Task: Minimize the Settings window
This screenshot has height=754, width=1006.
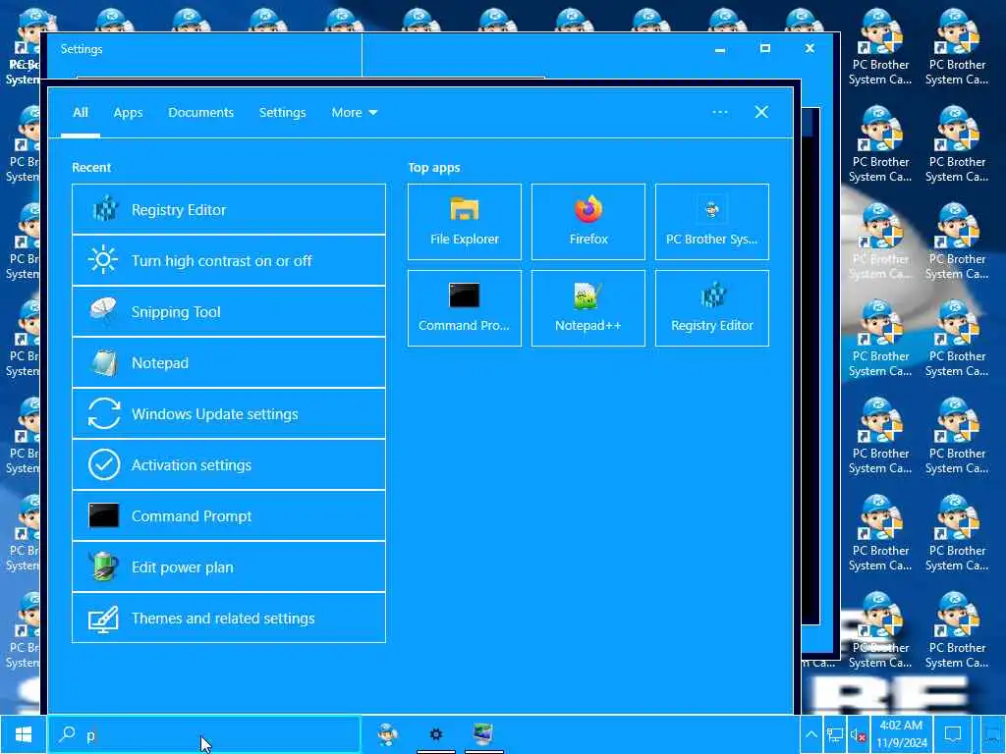Action: pyautogui.click(x=720, y=49)
